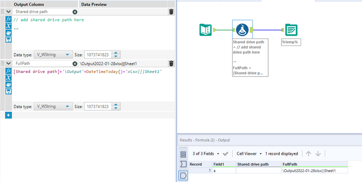Screen dimensions: 362x182
Task: Click into the FullPath expression editor
Action: 93,84
